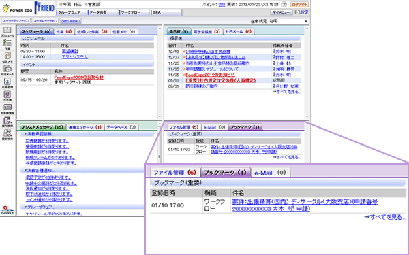Open the 設定 link
Image resolution: width=409 pixels, height=255 pixels.
(x=305, y=12)
